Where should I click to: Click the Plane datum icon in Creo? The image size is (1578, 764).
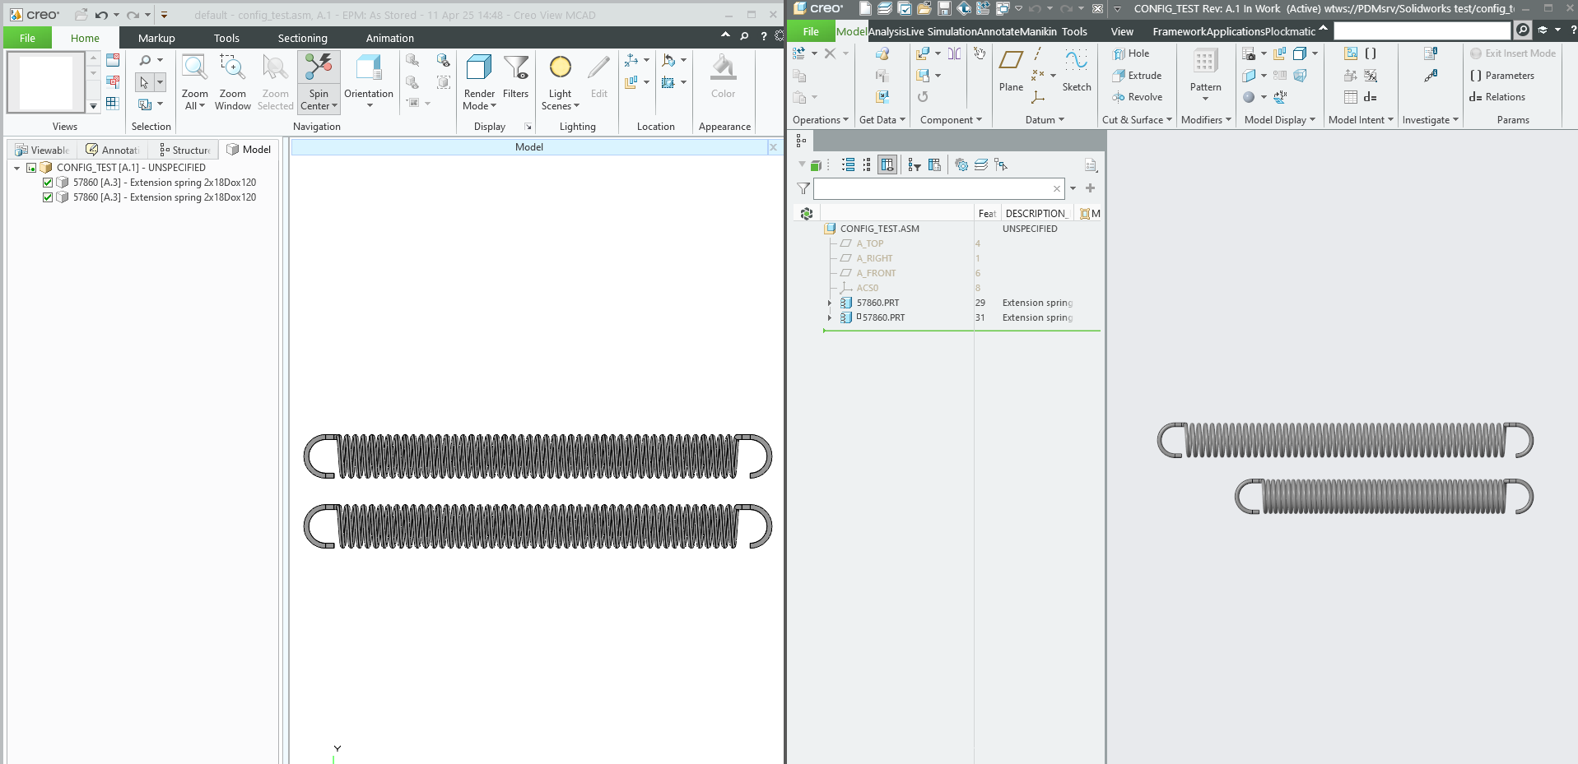tap(1011, 60)
